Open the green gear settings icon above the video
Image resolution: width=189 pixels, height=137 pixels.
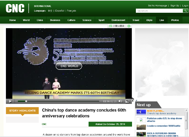tap(129, 26)
